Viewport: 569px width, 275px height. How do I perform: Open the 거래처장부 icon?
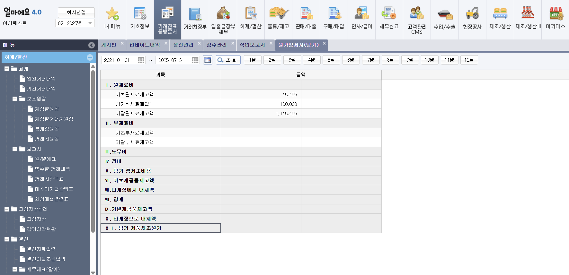(195, 13)
